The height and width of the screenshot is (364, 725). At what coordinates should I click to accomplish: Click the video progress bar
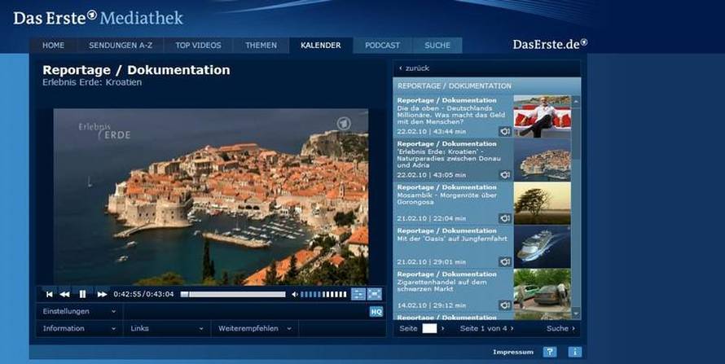pos(233,294)
